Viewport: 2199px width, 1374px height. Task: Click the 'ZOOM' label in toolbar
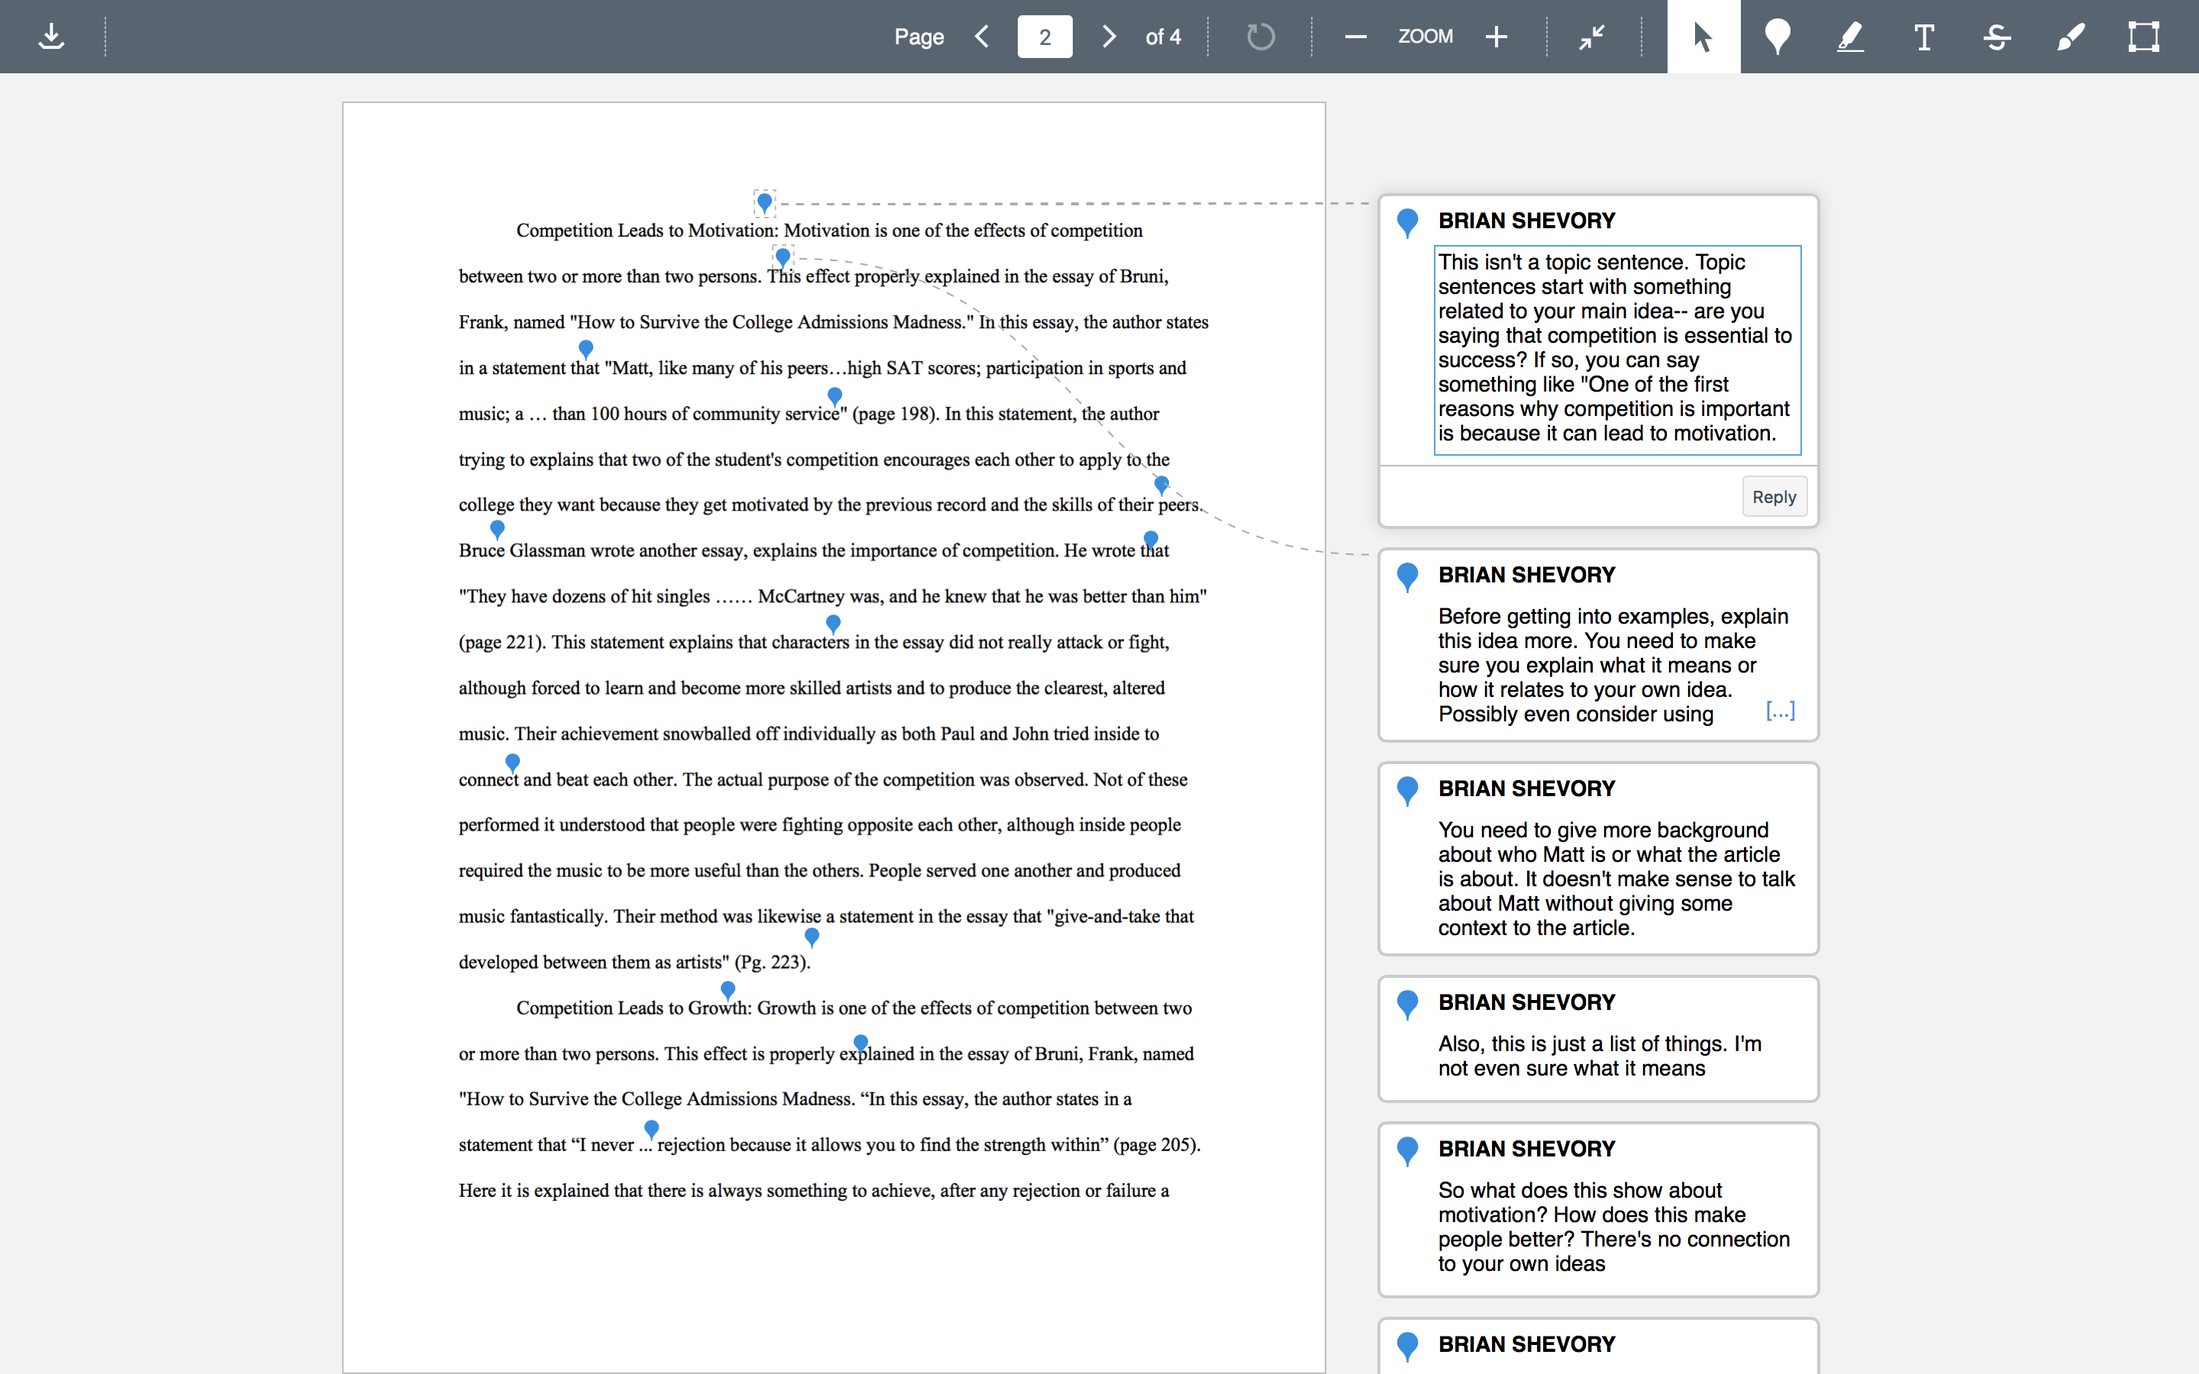coord(1426,37)
